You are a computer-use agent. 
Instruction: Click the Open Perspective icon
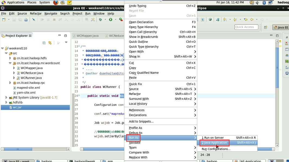click(266, 27)
